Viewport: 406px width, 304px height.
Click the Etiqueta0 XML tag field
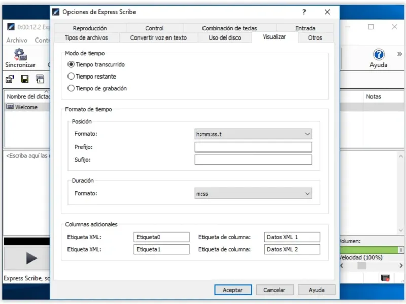(x=161, y=237)
